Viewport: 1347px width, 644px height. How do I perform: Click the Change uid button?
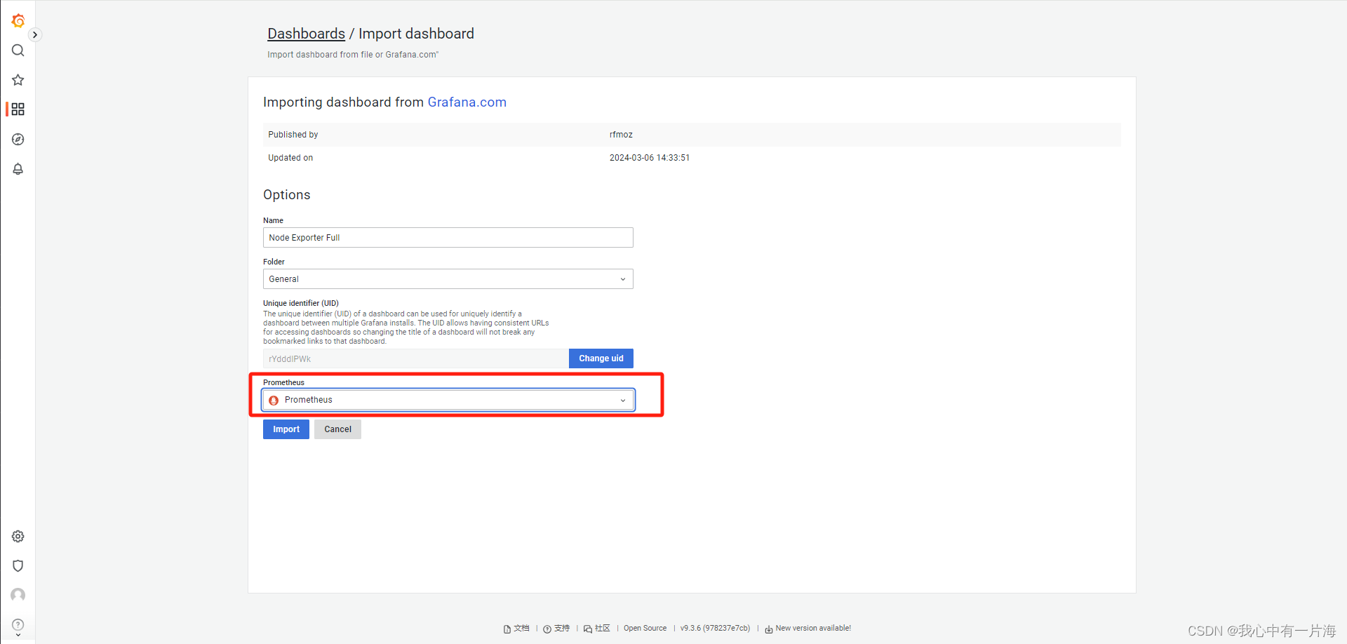(x=601, y=358)
